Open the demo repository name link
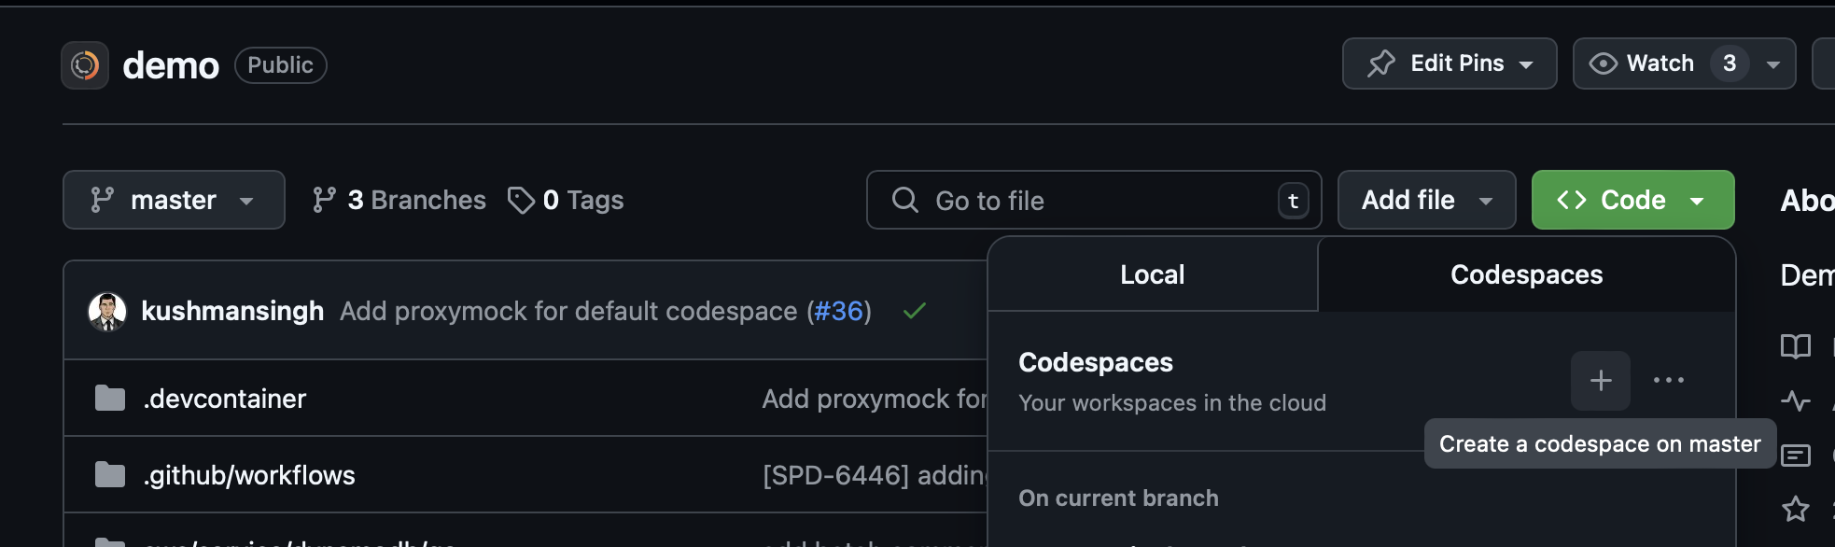1835x547 pixels. pyautogui.click(x=171, y=65)
